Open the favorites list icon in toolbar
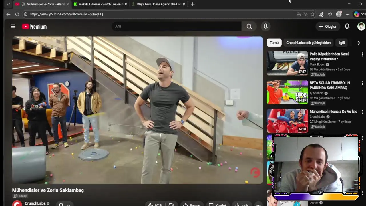 click(x=330, y=14)
